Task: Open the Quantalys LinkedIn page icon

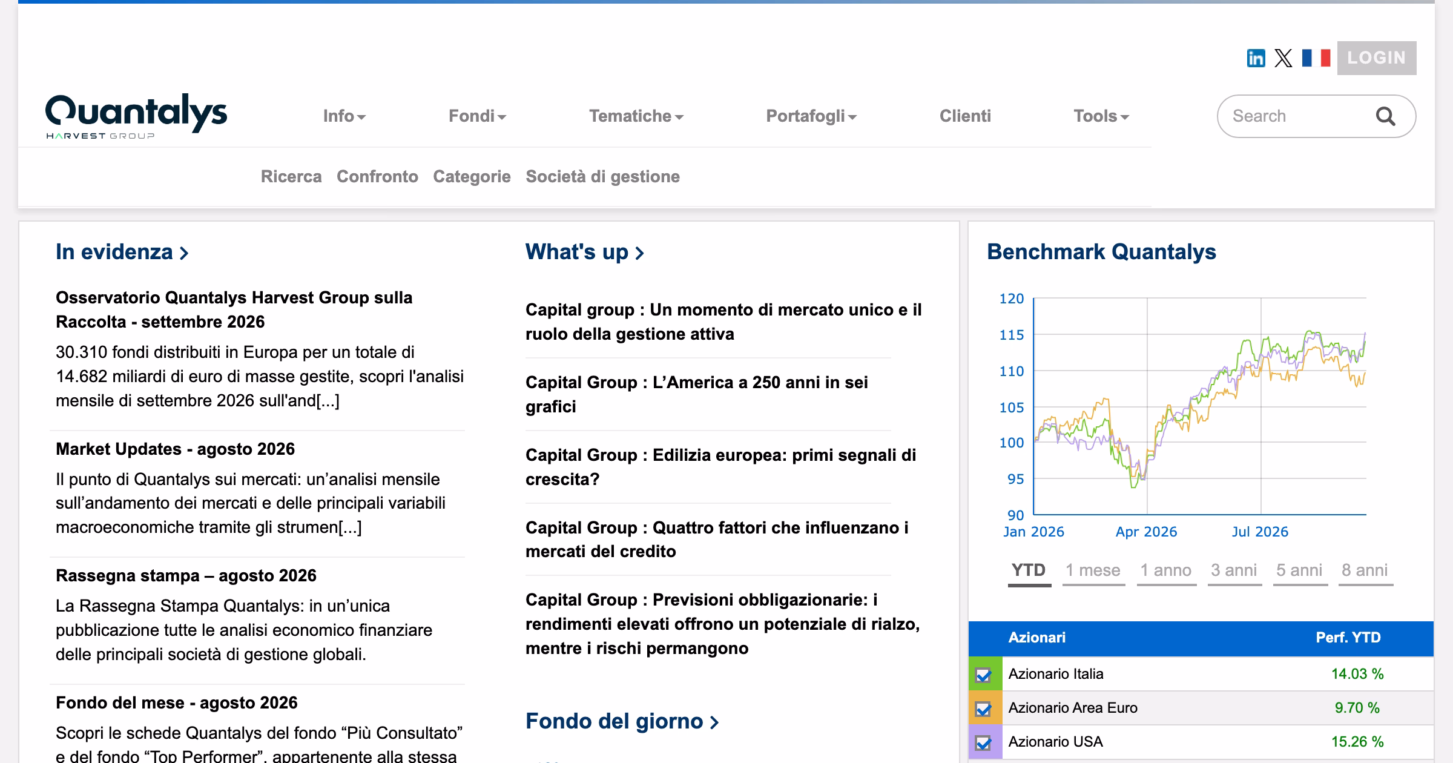Action: coord(1256,58)
